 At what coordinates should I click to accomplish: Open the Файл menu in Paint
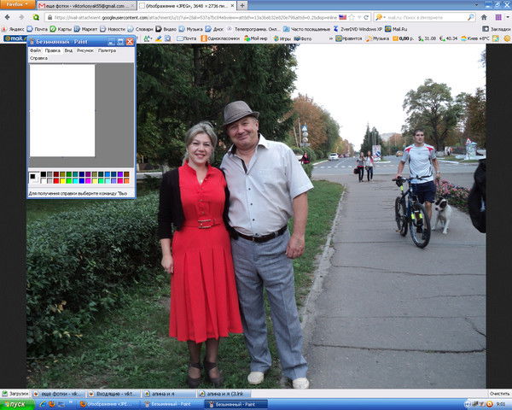[35, 50]
